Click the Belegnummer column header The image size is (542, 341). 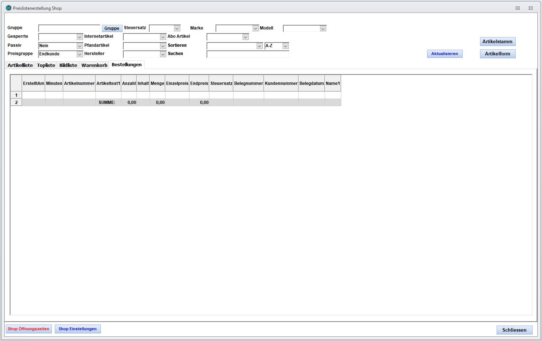click(x=248, y=83)
